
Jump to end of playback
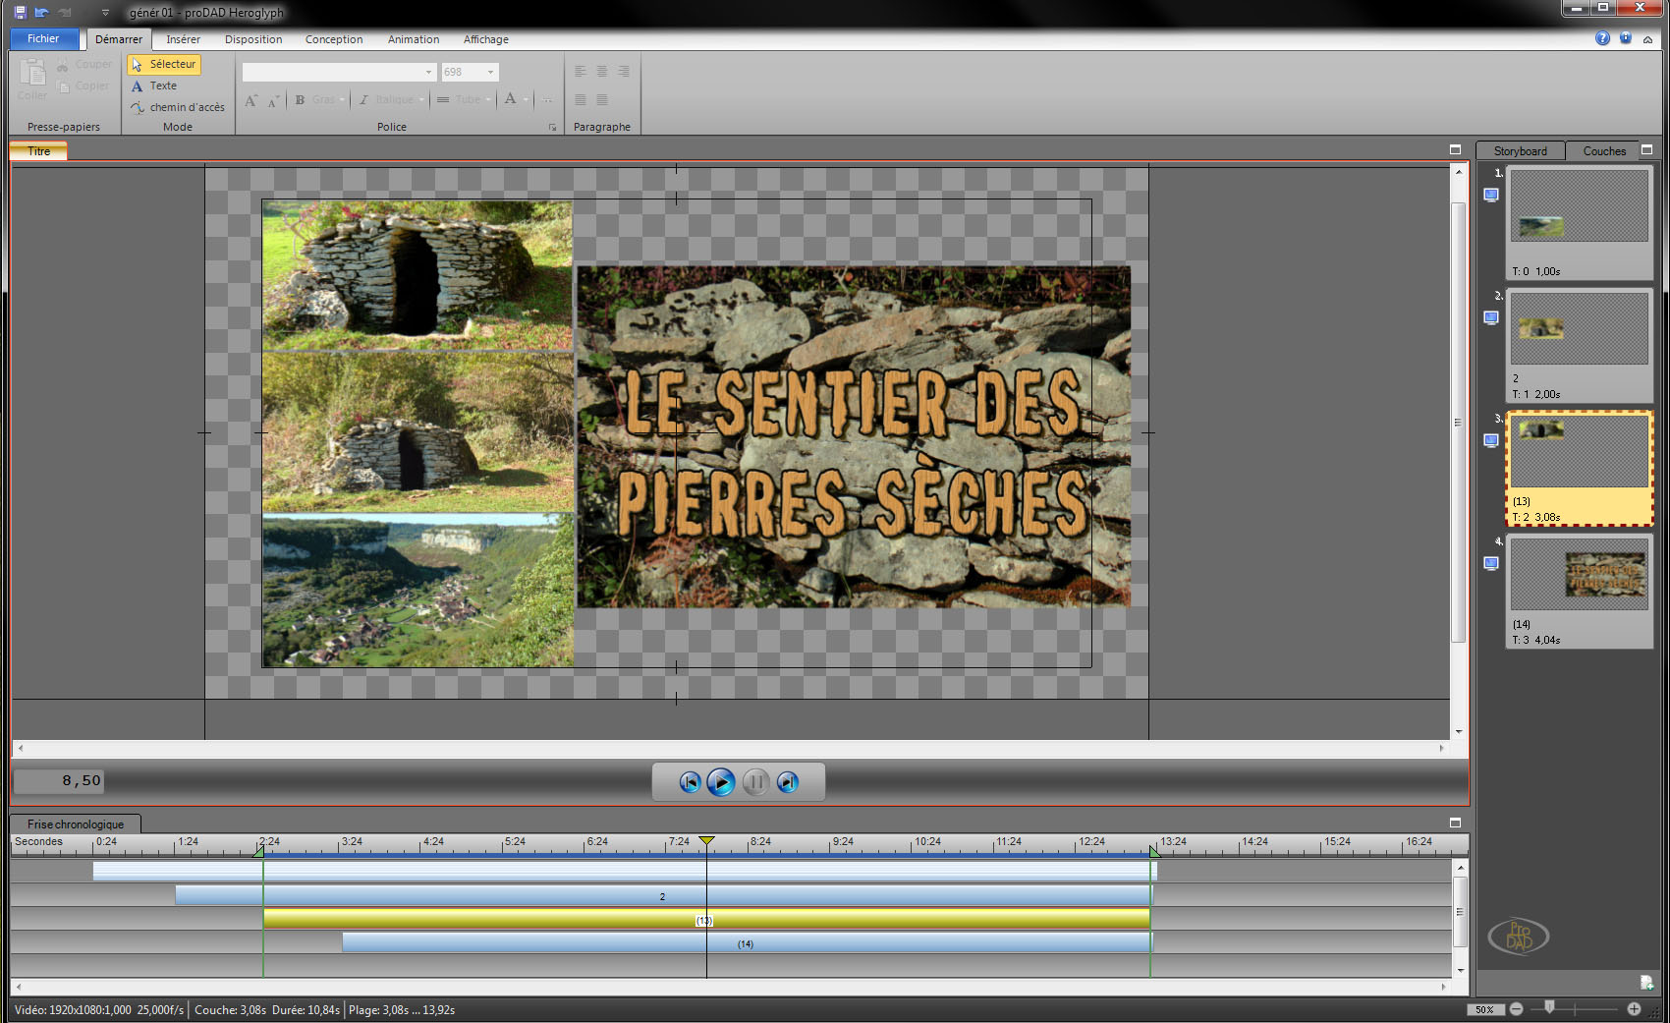788,782
